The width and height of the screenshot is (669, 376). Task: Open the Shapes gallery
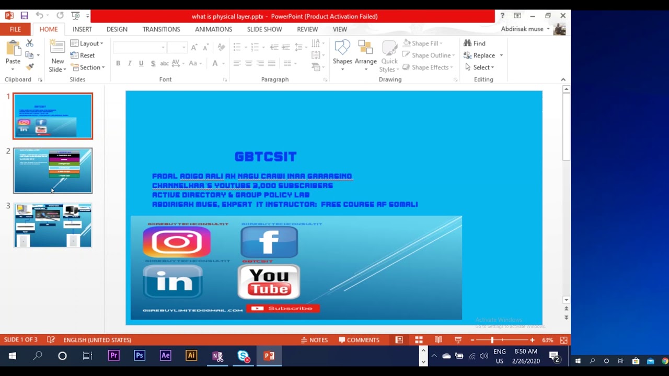pos(342,56)
